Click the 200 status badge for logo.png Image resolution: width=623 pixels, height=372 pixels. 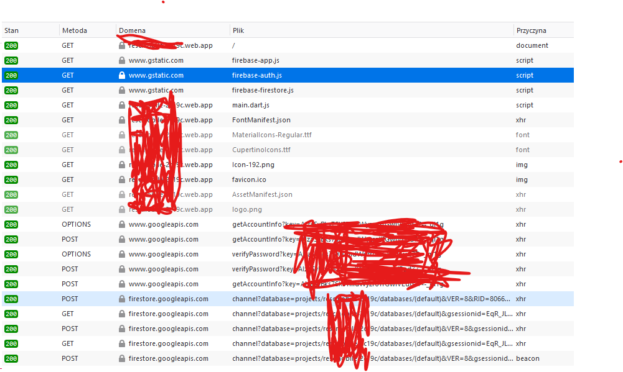point(11,209)
